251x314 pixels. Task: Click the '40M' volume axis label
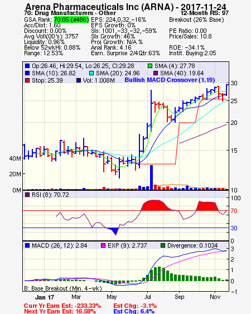coord(15,158)
